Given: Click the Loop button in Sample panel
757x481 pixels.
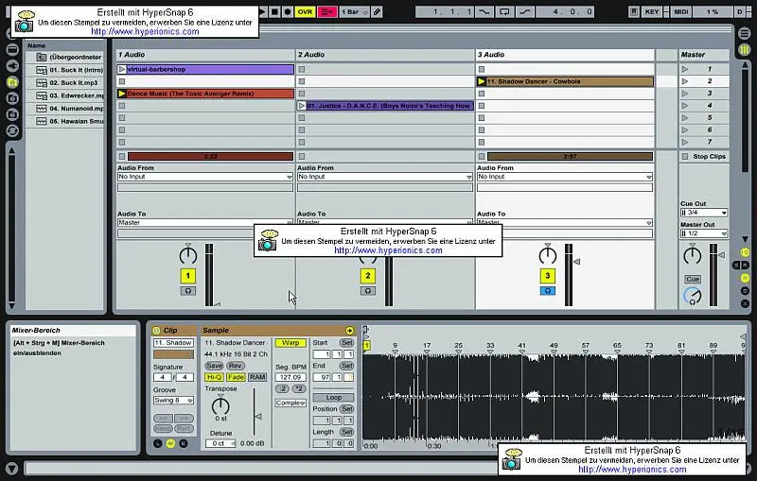Looking at the screenshot, I should [x=334, y=398].
